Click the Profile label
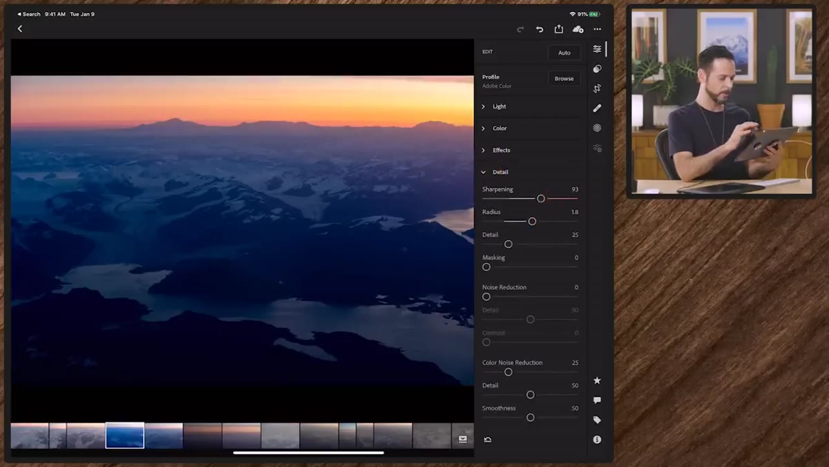The width and height of the screenshot is (829, 467). [x=490, y=77]
